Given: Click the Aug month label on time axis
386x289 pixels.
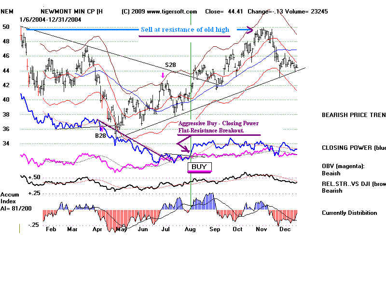Looking at the screenshot, I should click(x=192, y=230).
